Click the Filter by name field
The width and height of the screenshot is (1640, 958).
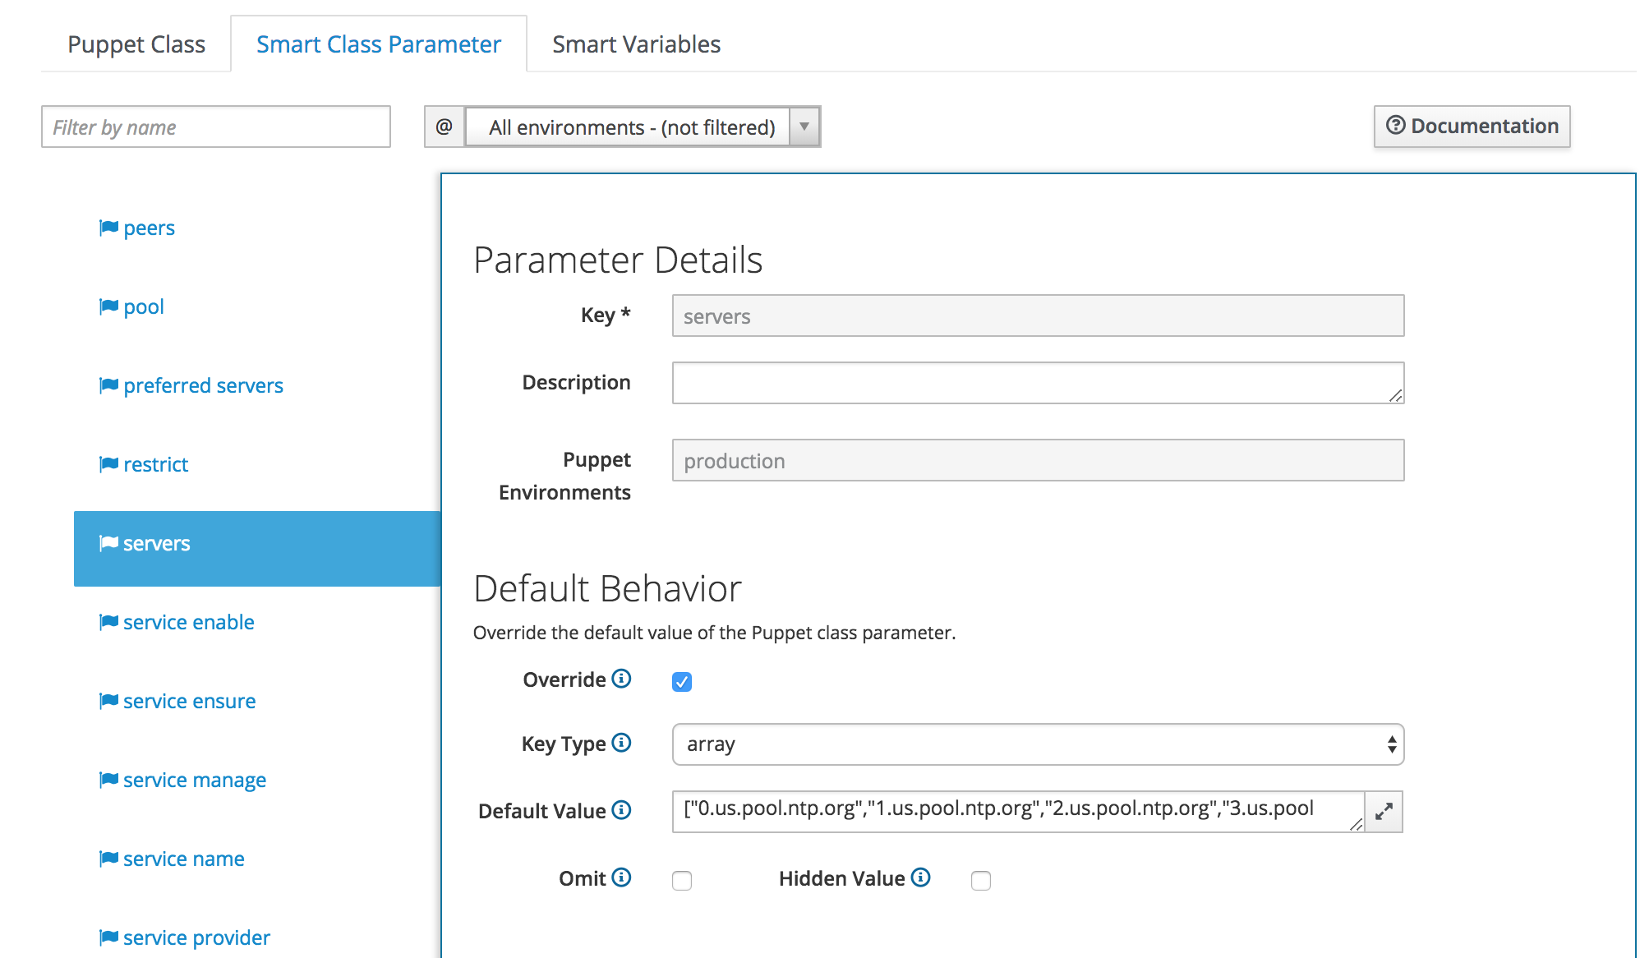click(215, 127)
